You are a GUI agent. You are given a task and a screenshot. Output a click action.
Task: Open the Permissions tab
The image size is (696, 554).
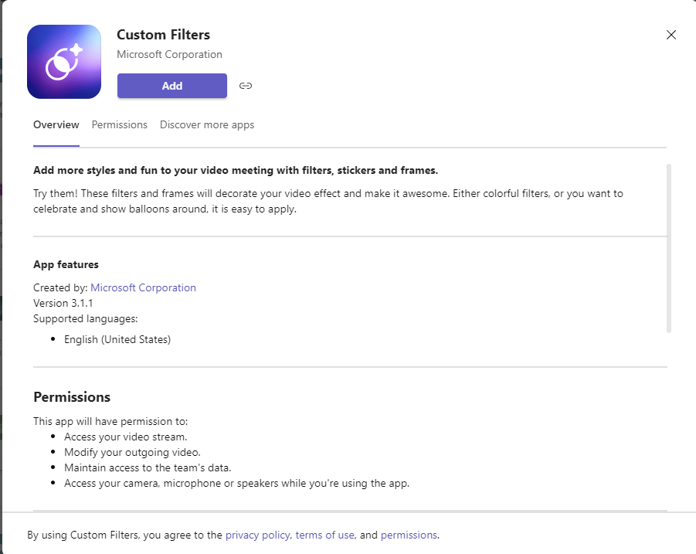(119, 125)
